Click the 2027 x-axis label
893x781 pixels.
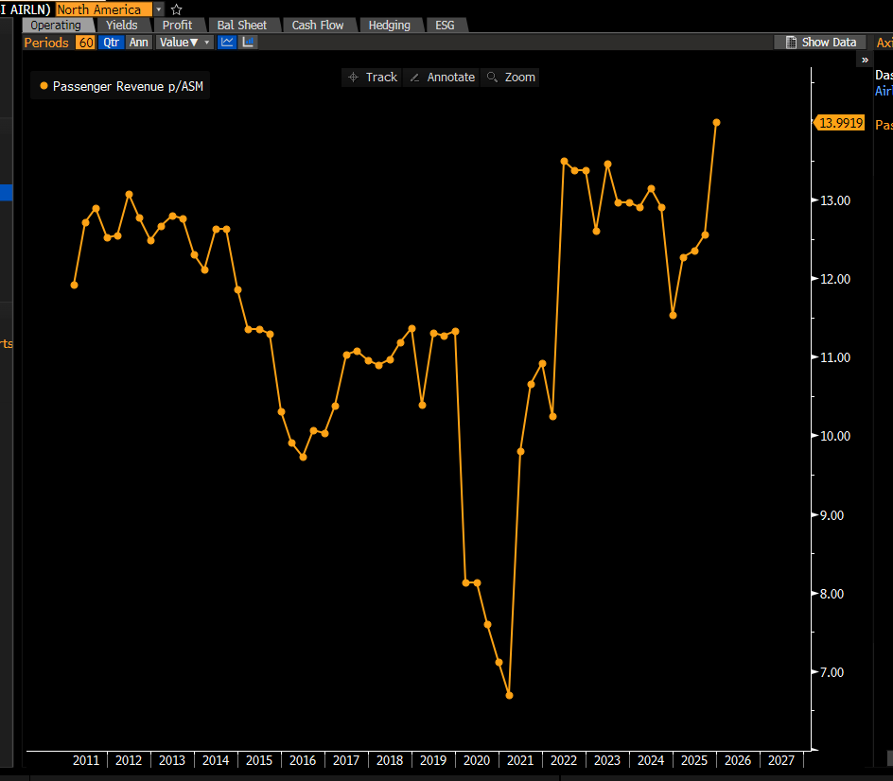point(780,760)
